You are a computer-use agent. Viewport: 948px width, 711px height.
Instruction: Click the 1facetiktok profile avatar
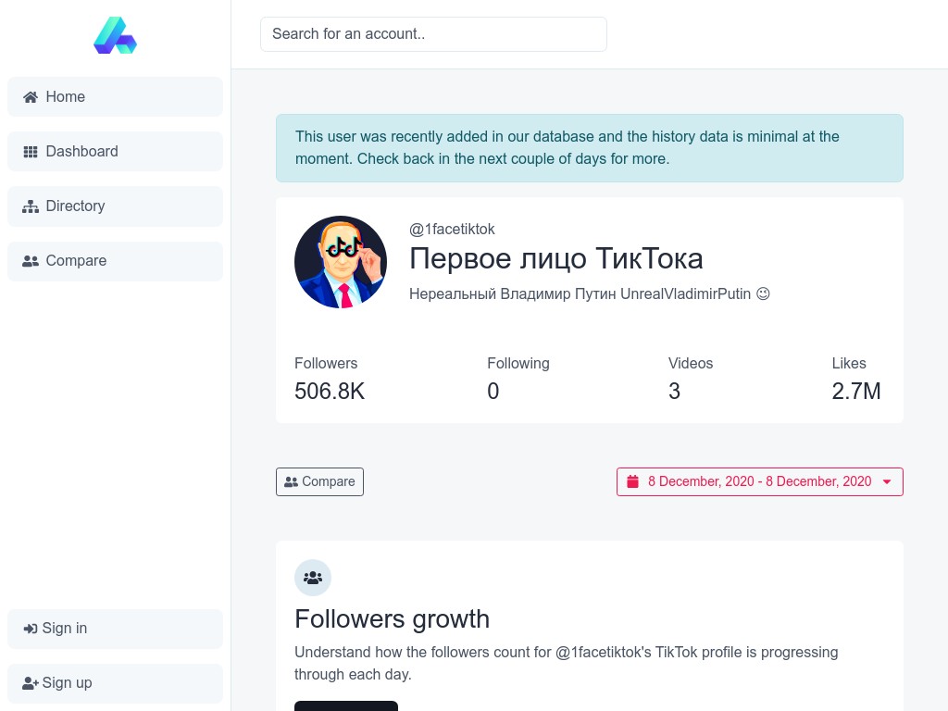(x=341, y=262)
